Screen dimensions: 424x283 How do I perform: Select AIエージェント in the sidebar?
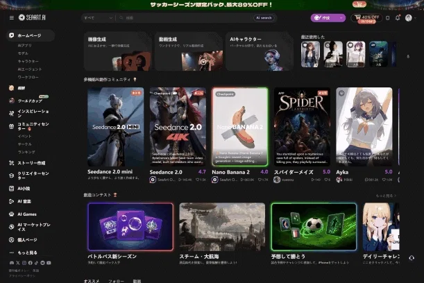[x=30, y=69]
